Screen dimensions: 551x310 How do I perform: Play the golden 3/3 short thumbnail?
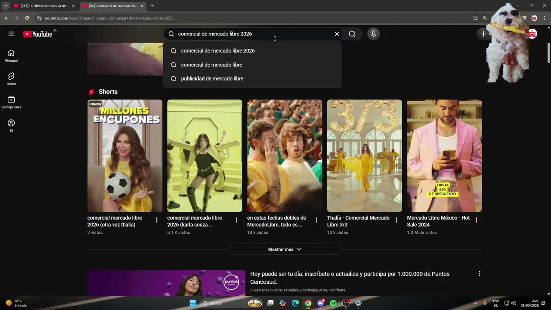(x=365, y=156)
